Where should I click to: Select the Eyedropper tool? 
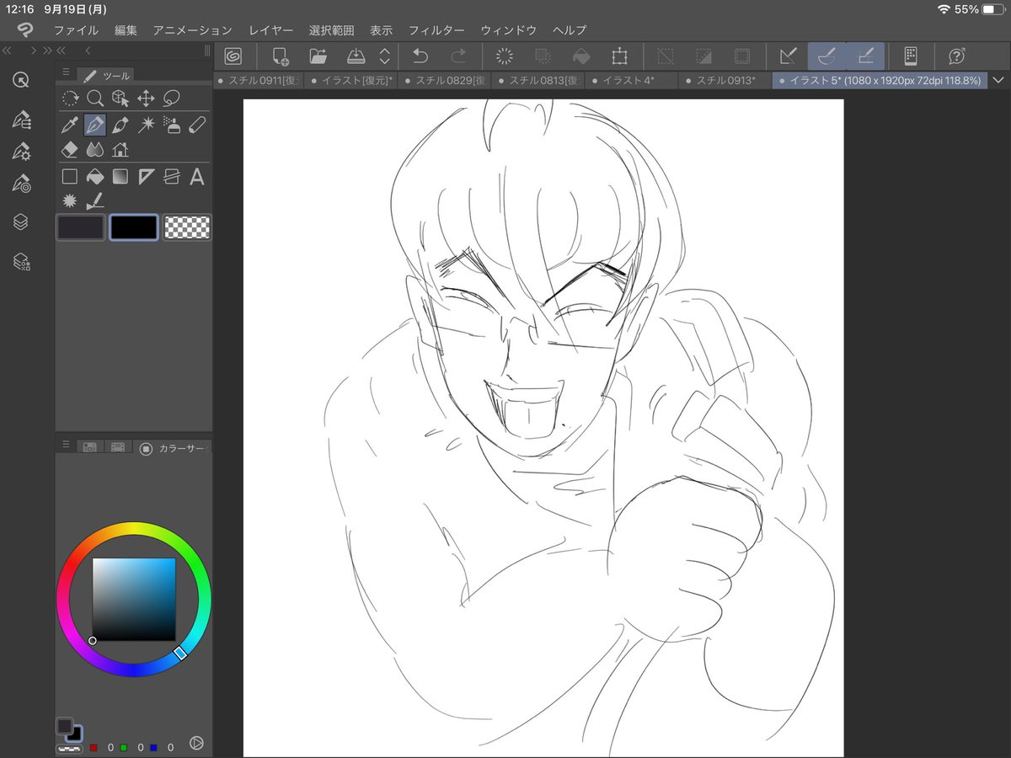70,125
